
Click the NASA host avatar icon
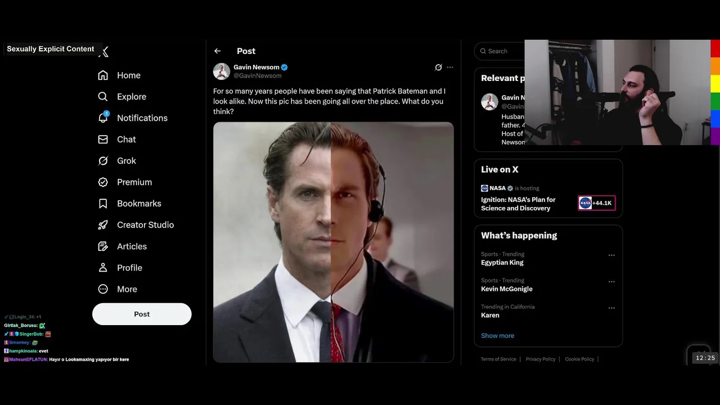[x=484, y=188]
